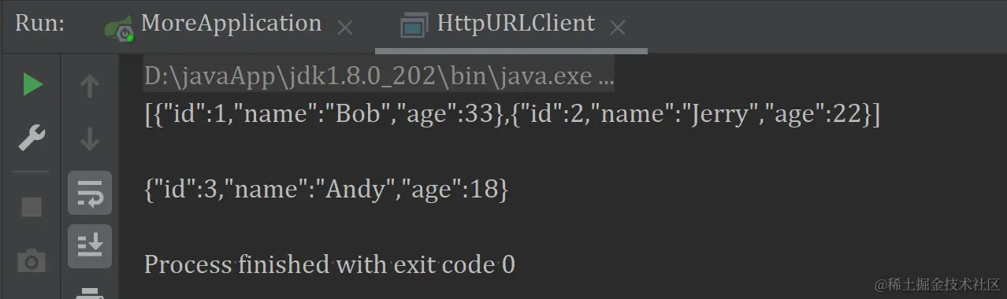Go down the stack trace arrow
This screenshot has height=299, width=1007.
click(x=90, y=139)
